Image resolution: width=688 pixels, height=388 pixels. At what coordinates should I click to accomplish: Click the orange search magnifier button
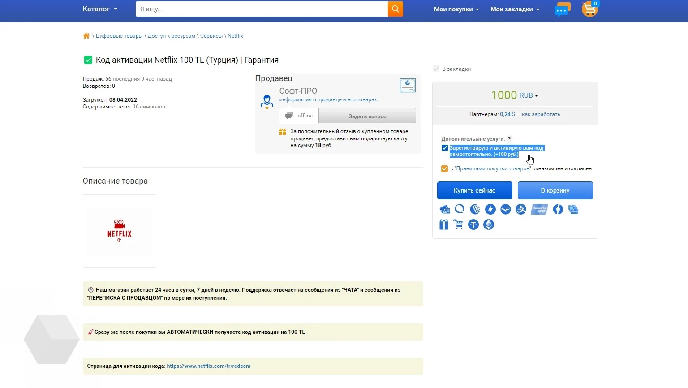(x=396, y=9)
